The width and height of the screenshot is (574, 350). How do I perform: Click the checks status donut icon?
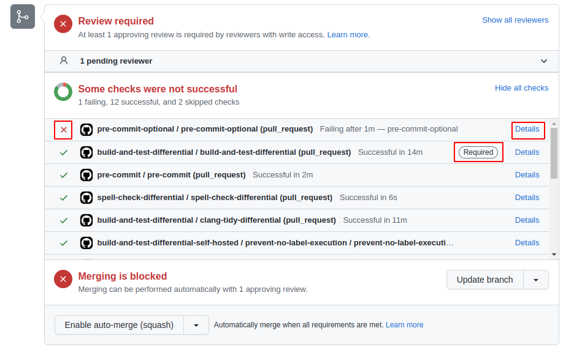[x=63, y=92]
